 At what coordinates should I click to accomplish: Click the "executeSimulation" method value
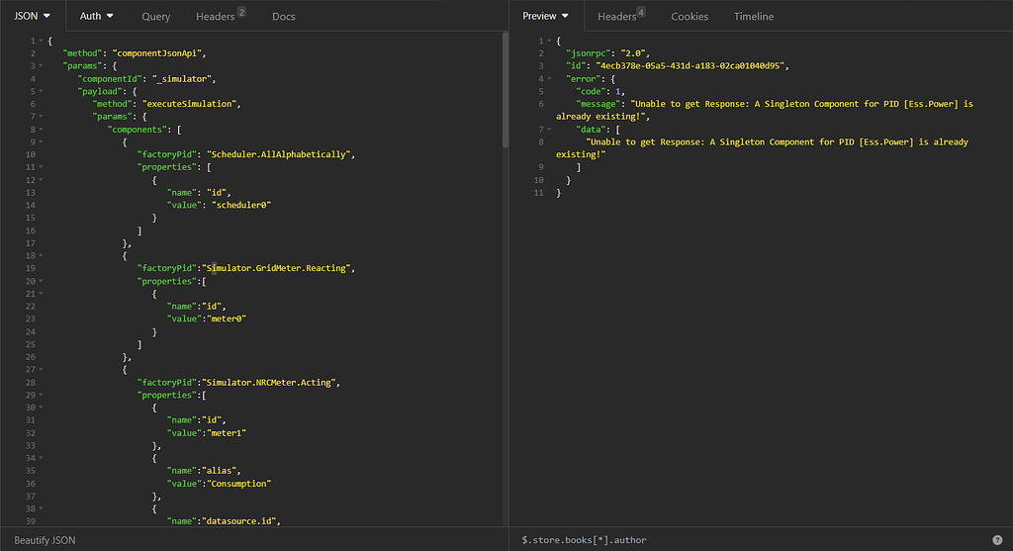(191, 103)
